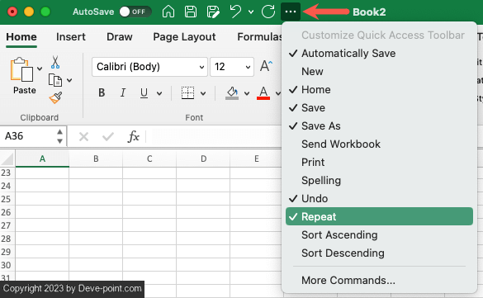Click the Fill Color paint bucket
The image size is (483, 298).
coord(232,93)
